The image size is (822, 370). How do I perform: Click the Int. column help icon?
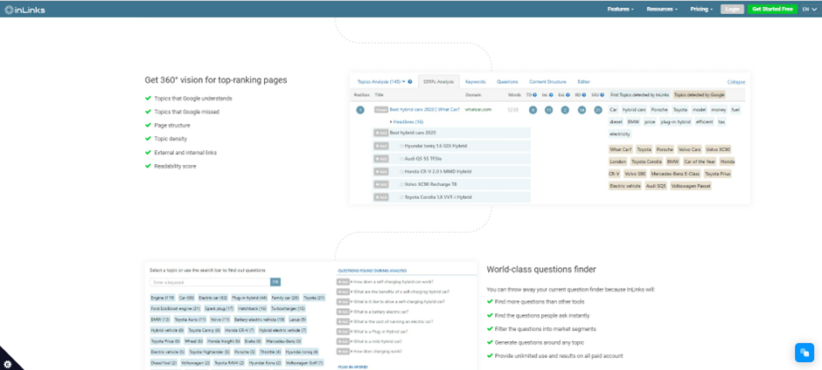pyautogui.click(x=551, y=95)
